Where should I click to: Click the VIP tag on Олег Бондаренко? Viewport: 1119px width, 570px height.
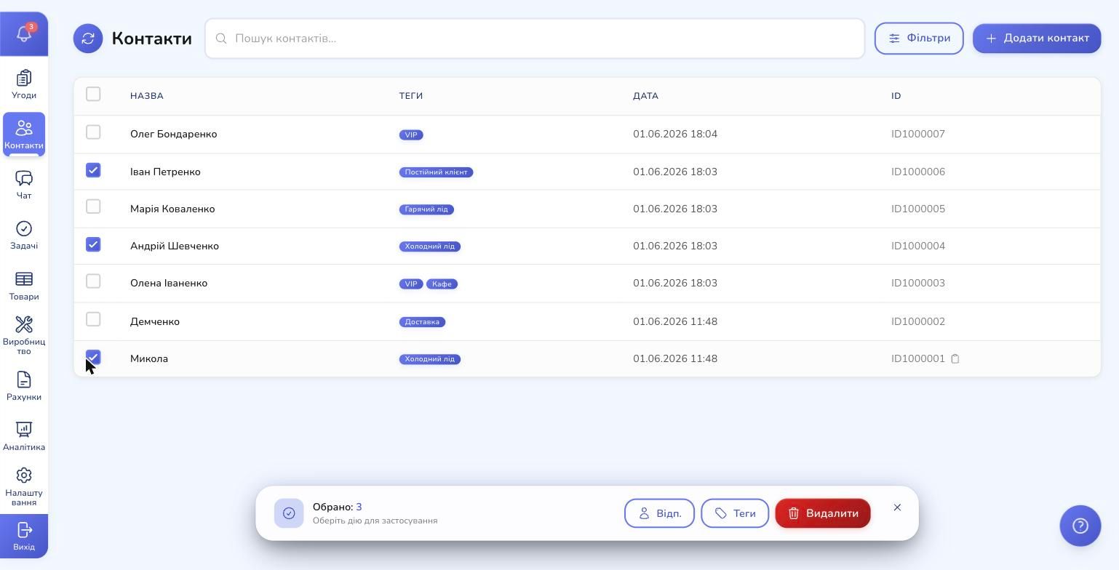[411, 135]
